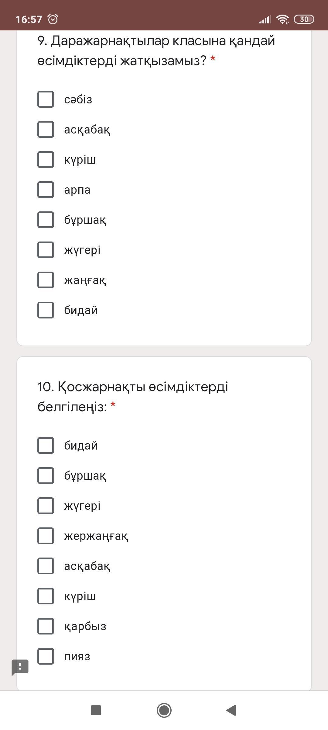
Task: Check бидай in question 10
Action: [x=46, y=445]
